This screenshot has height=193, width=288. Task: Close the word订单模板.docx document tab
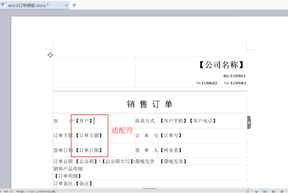click(x=66, y=5)
